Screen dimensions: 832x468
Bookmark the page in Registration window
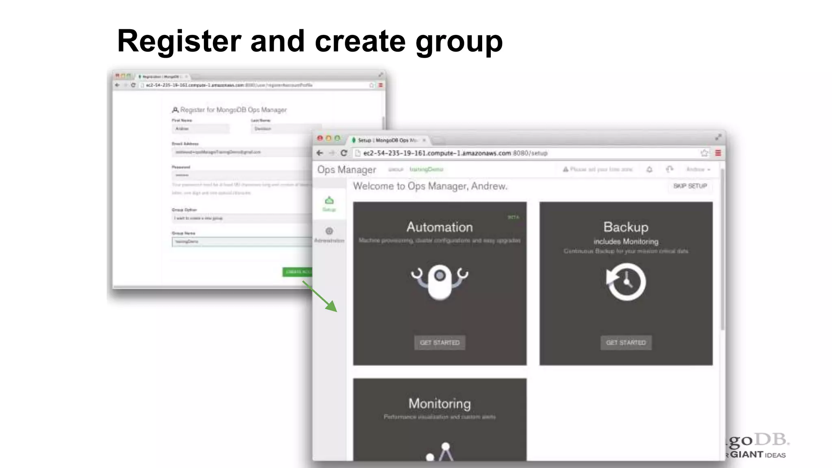click(371, 85)
